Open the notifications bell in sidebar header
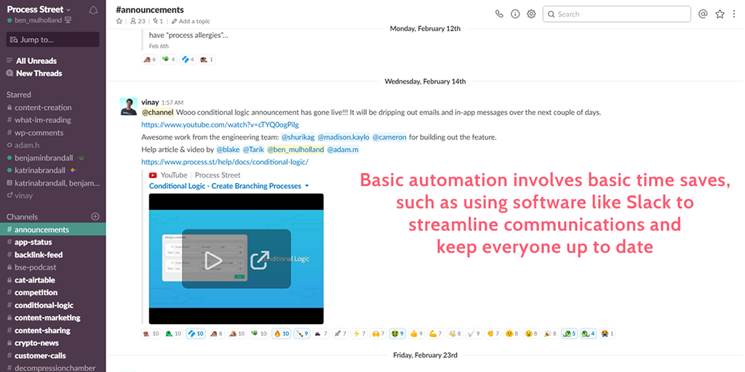Image resolution: width=745 pixels, height=372 pixels. [x=93, y=10]
